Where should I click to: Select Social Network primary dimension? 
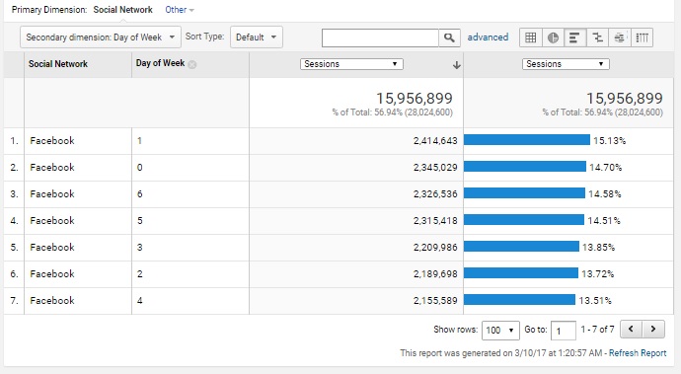pos(123,10)
